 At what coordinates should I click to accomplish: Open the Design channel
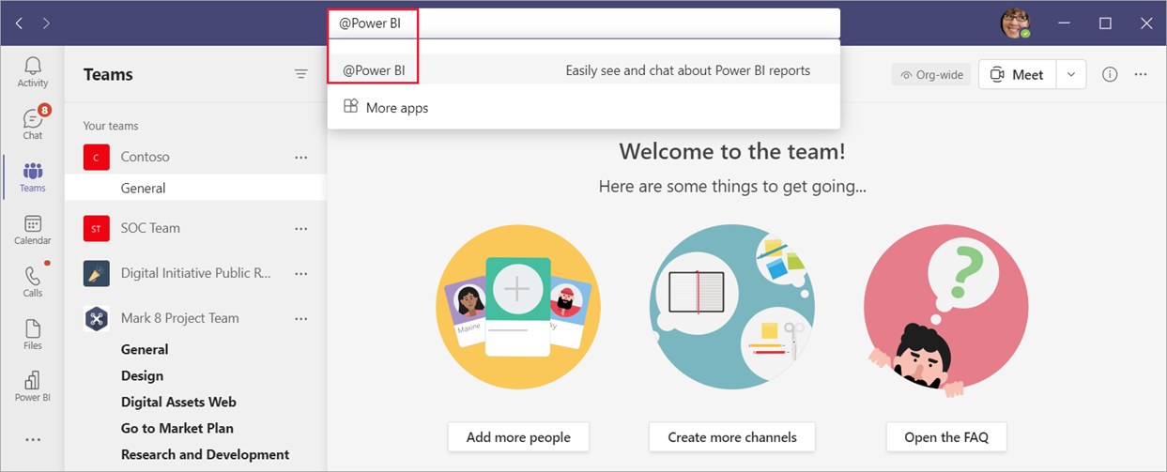(x=142, y=375)
